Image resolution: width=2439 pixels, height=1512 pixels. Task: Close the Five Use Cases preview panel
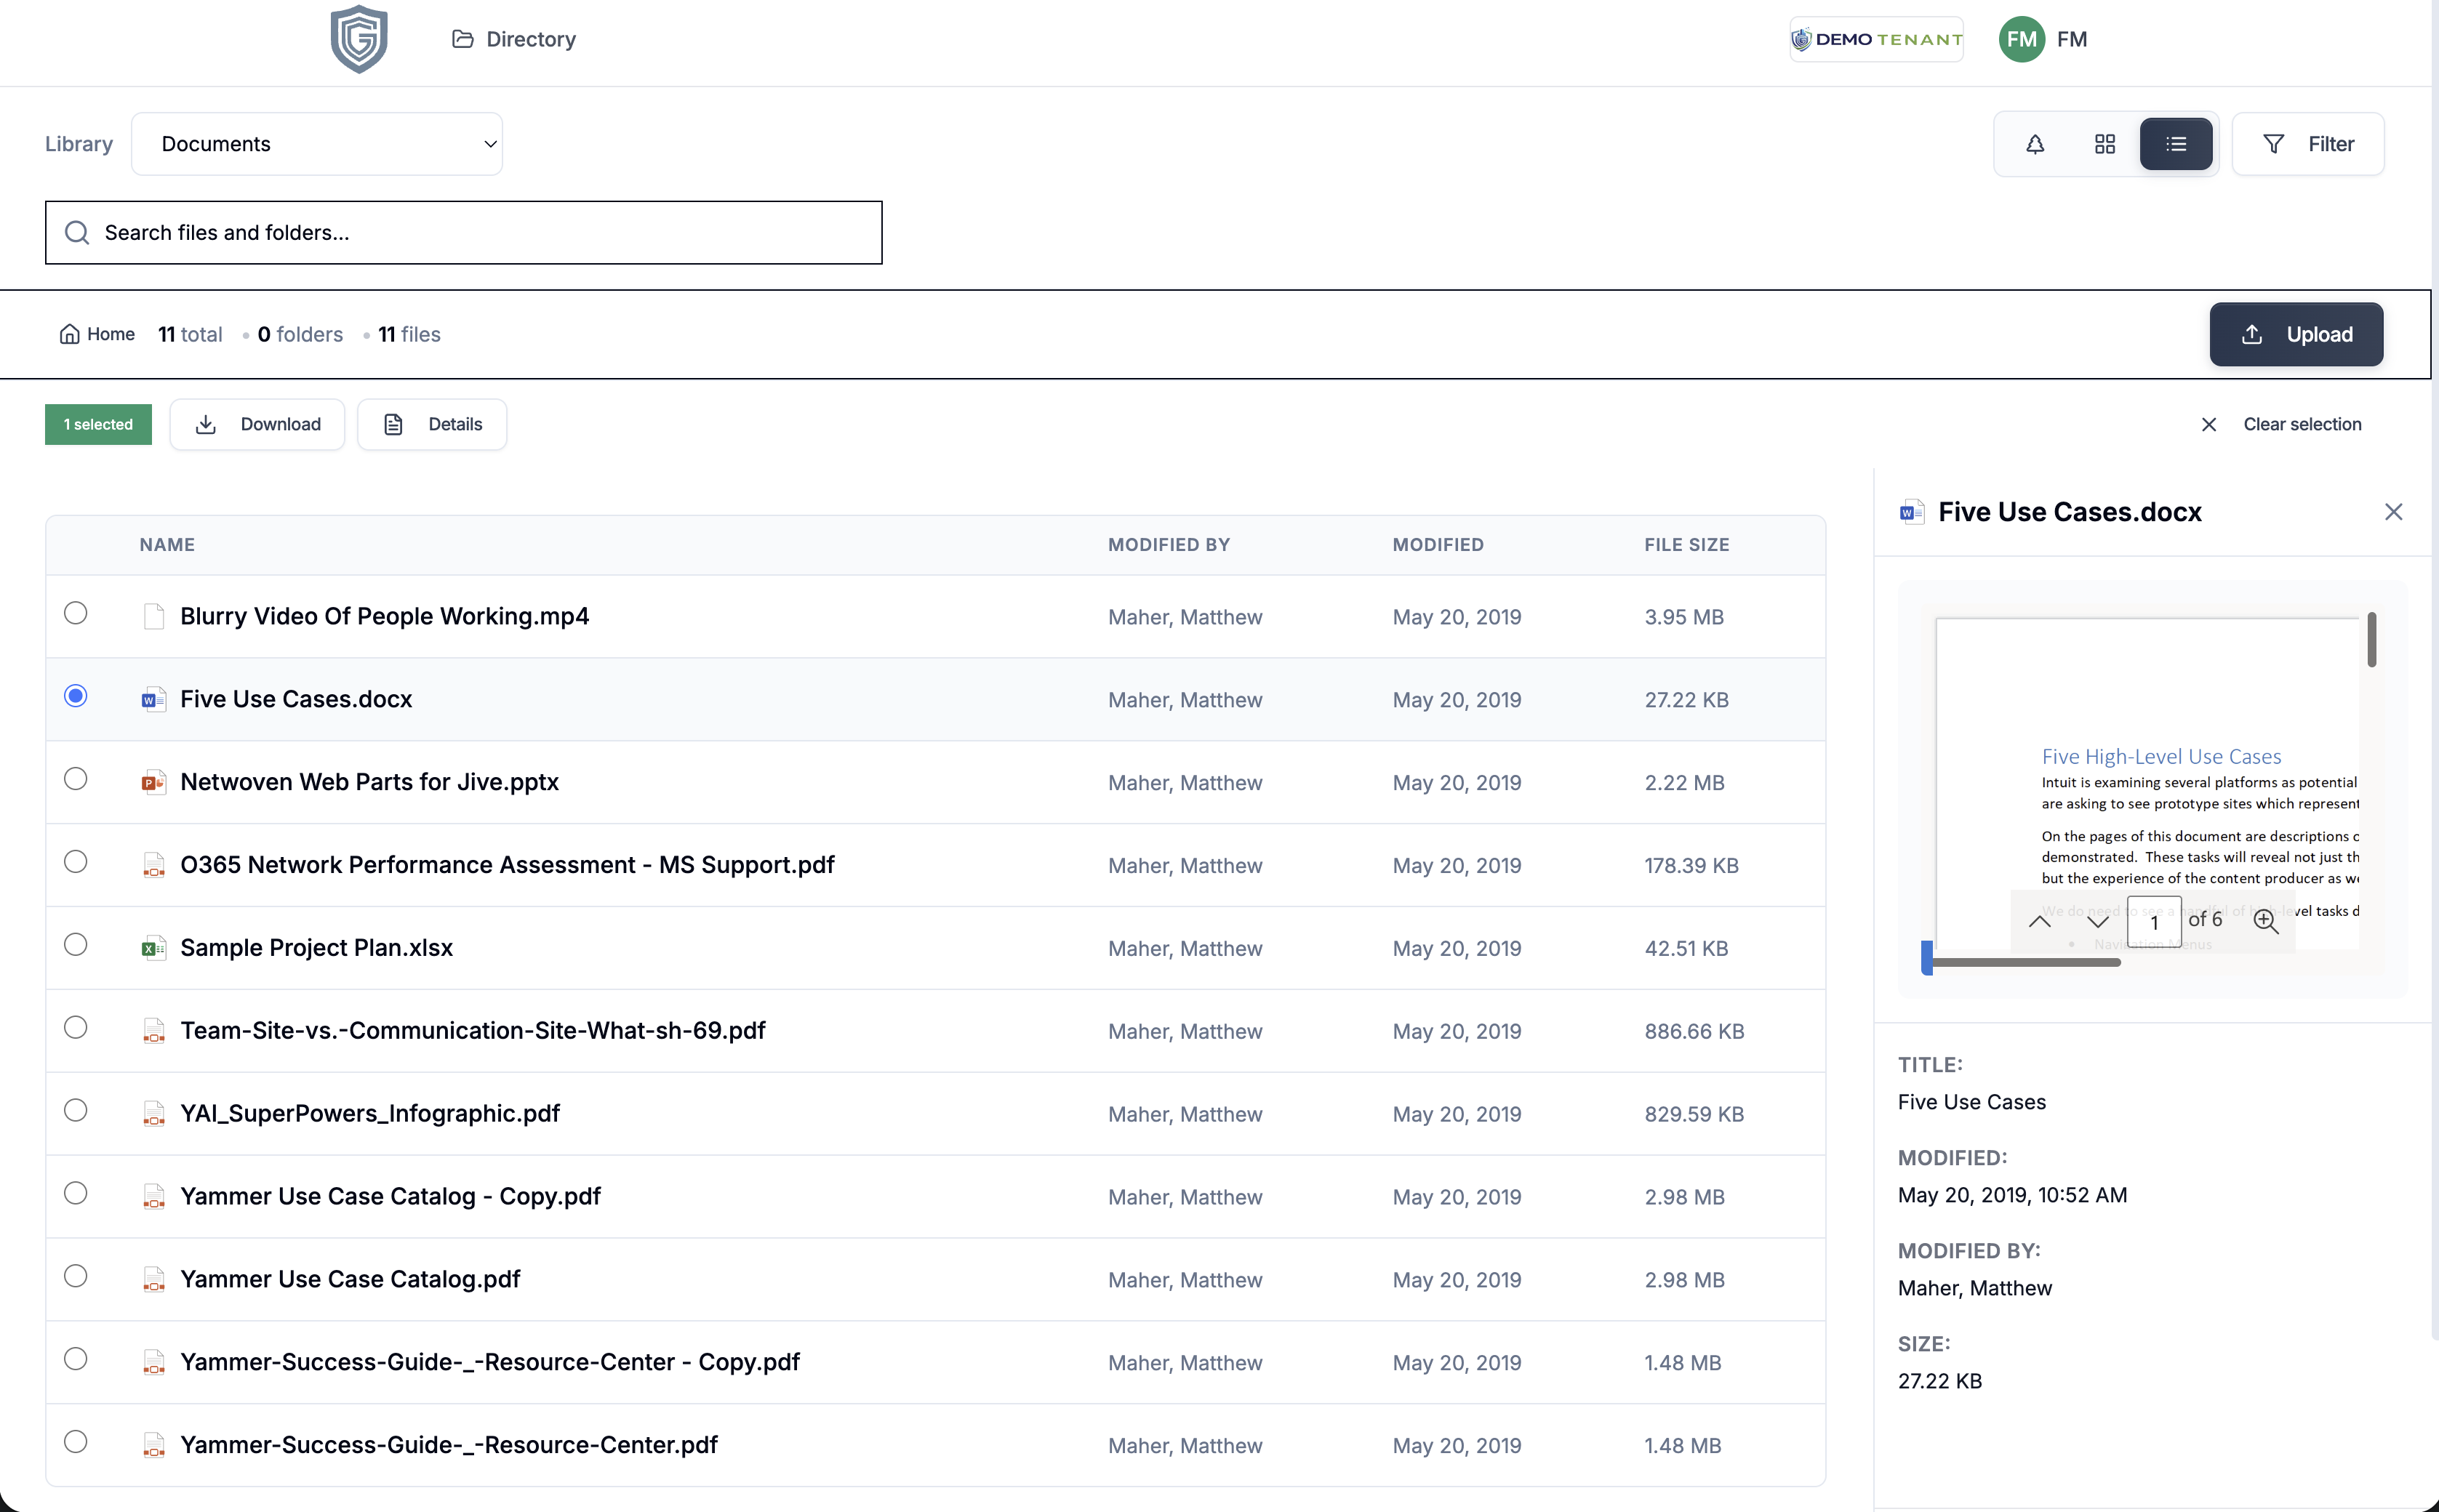pos(2393,512)
